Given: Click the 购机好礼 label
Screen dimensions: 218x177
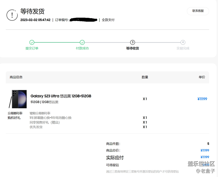Looking at the screenshot, I should [14, 118].
